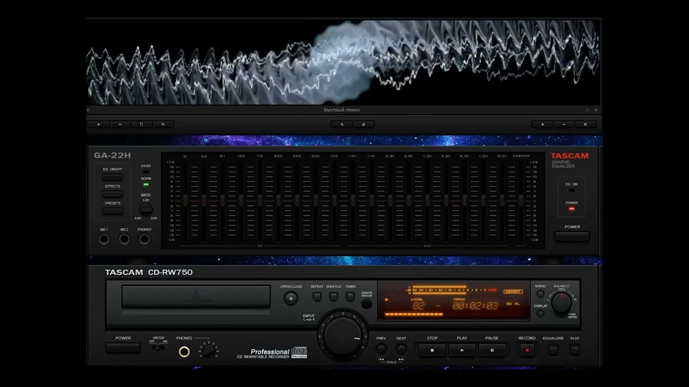Open the Equalizer button on the CD recorder

pyautogui.click(x=553, y=350)
